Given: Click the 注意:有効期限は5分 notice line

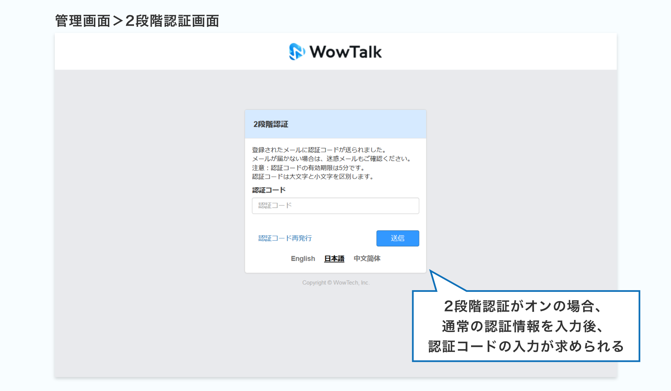Looking at the screenshot, I should point(308,168).
